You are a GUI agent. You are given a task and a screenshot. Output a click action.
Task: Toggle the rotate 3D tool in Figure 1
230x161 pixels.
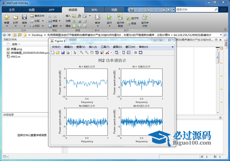(97, 52)
